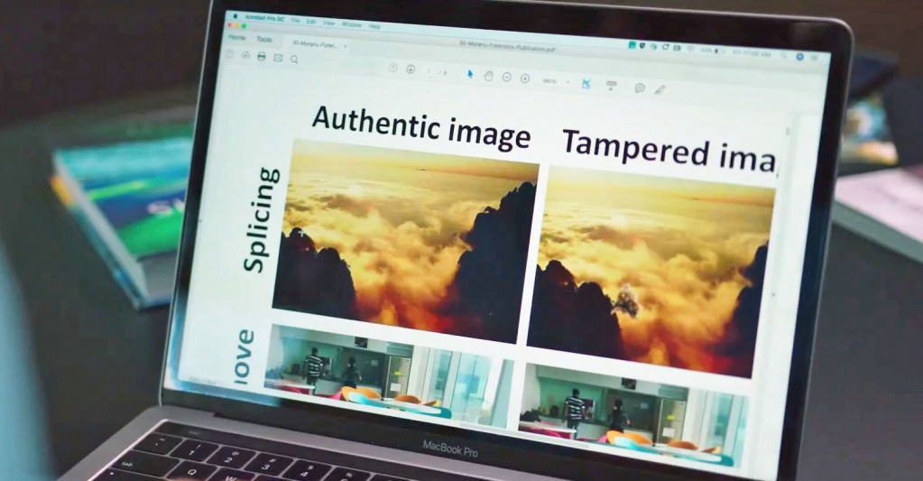The height and width of the screenshot is (481, 923).
Task: Close the 30-Moraru-Foren... document tab
Action: [345, 45]
